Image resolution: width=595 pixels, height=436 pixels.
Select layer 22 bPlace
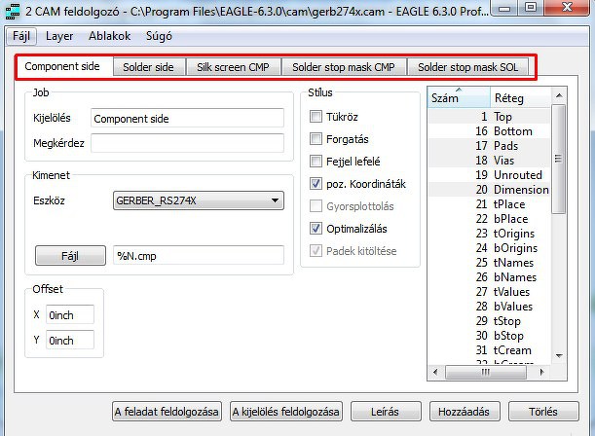coord(489,219)
